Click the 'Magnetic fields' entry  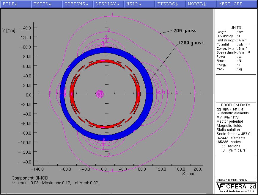coord(229,126)
